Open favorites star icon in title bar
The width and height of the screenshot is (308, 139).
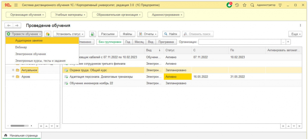point(245,5)
